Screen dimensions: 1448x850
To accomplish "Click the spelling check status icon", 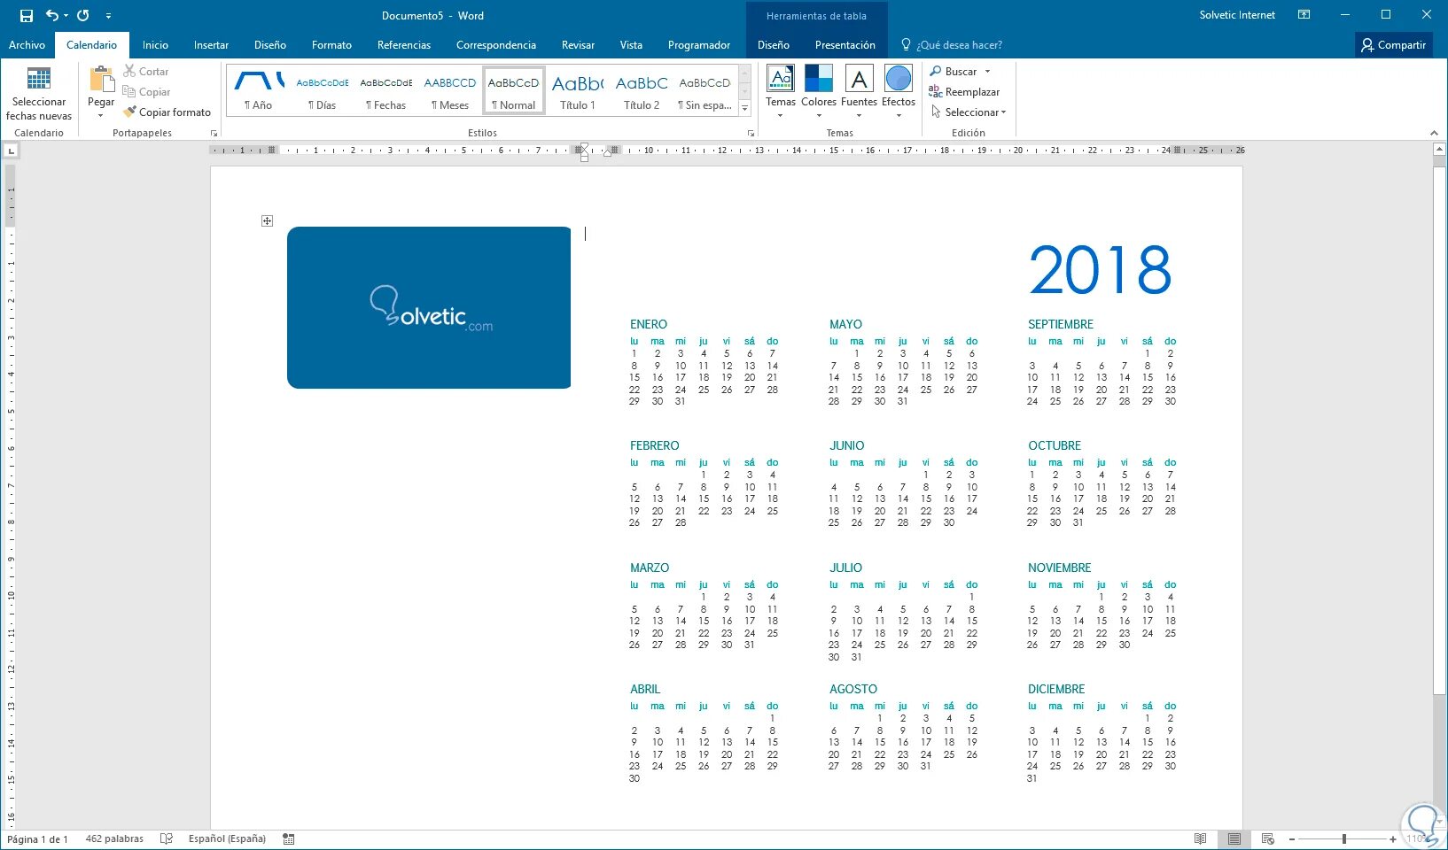I will click(166, 838).
